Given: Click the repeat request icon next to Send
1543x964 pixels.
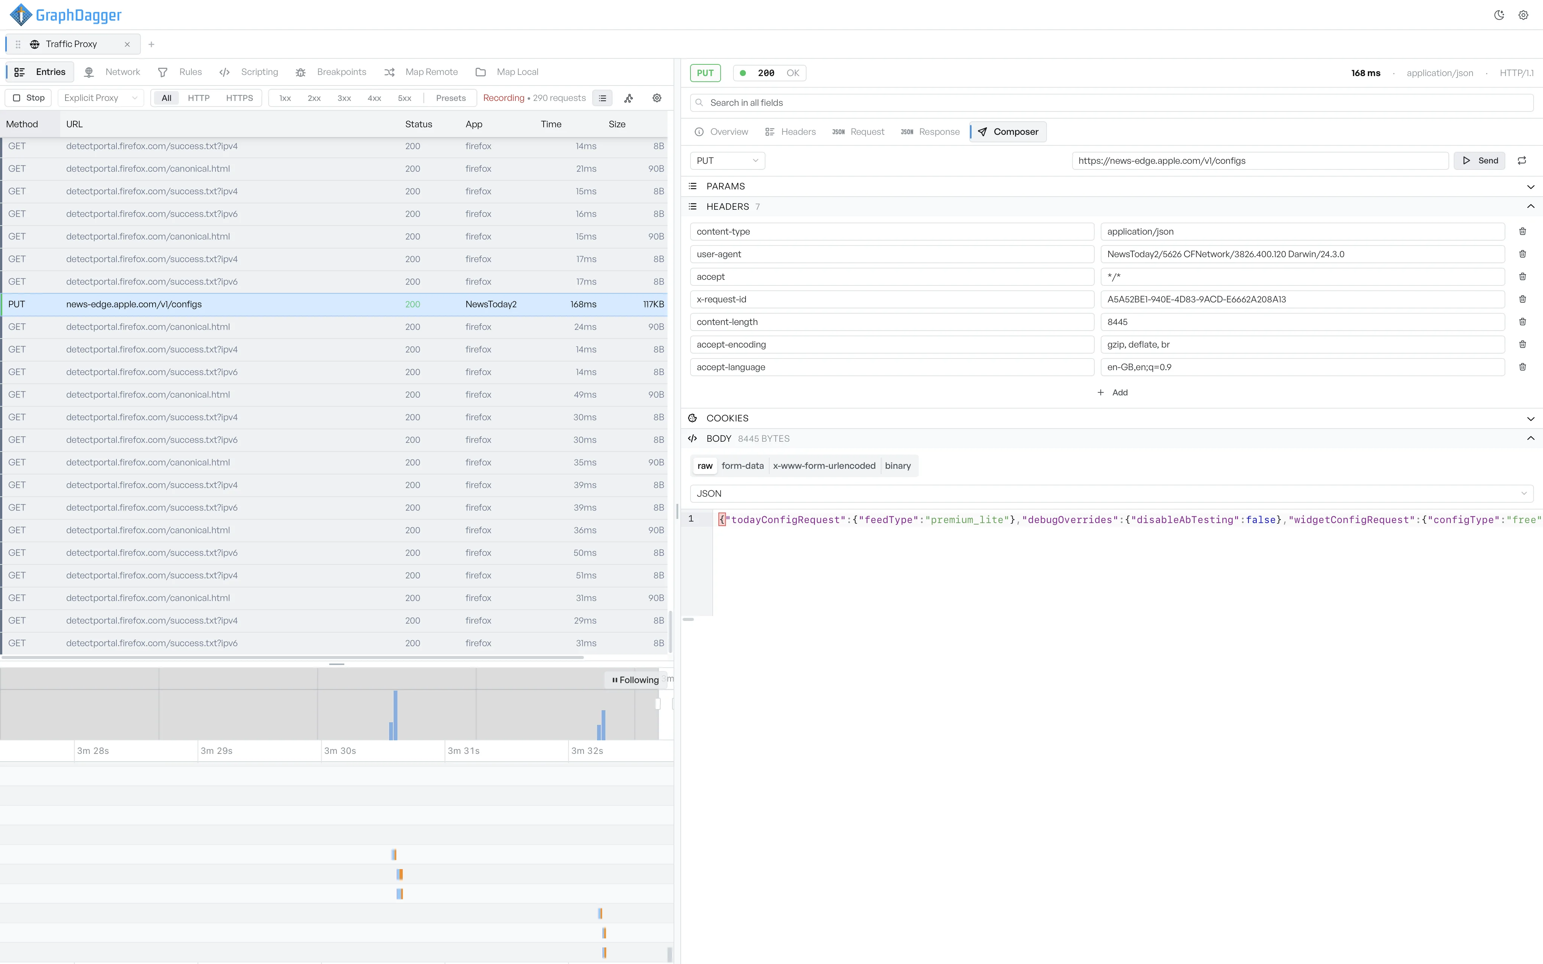Looking at the screenshot, I should click(x=1522, y=161).
